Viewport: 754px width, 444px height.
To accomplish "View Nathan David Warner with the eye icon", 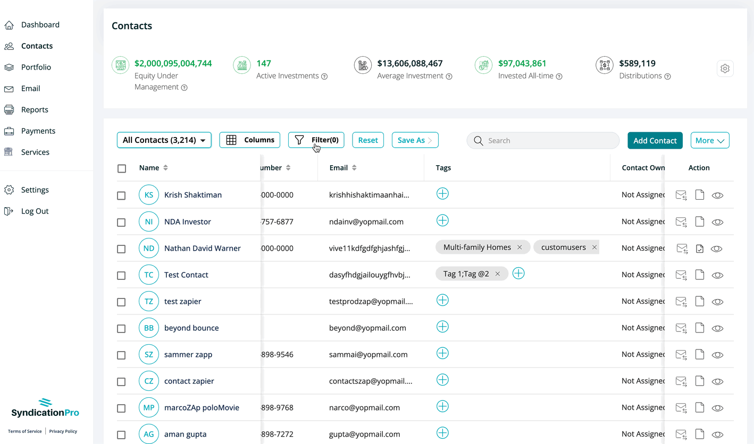I will coord(717,249).
